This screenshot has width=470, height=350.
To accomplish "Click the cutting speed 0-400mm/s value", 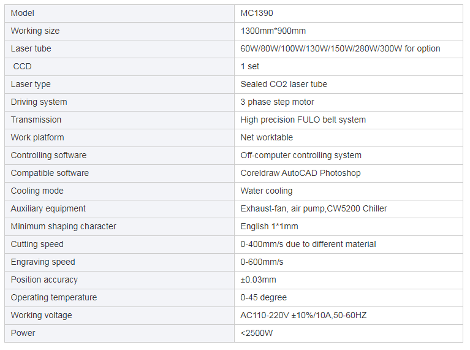I will click(308, 244).
